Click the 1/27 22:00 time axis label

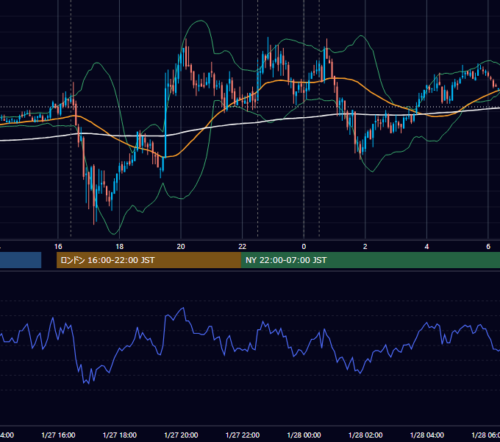click(243, 435)
